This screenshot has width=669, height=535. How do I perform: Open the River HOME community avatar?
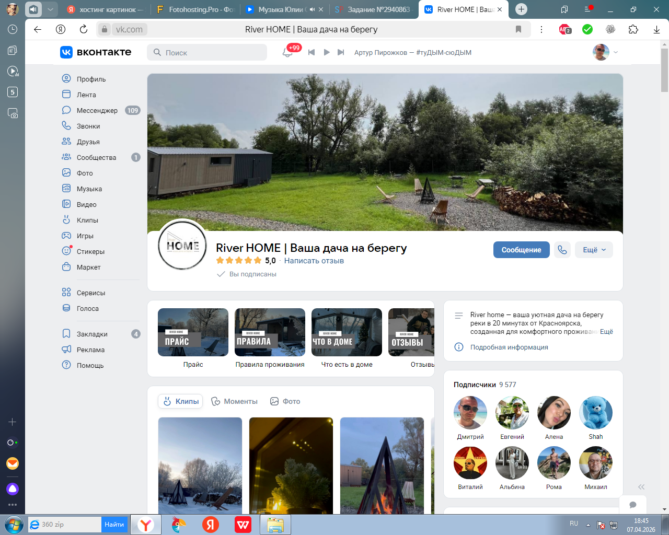click(x=182, y=245)
